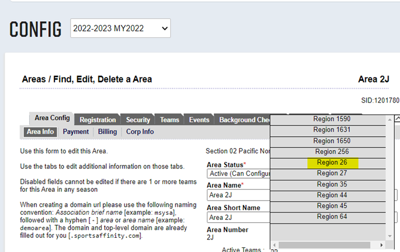Go to the Teams tab

(169, 120)
